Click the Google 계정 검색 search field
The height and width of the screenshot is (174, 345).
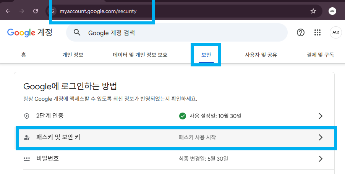(177, 32)
